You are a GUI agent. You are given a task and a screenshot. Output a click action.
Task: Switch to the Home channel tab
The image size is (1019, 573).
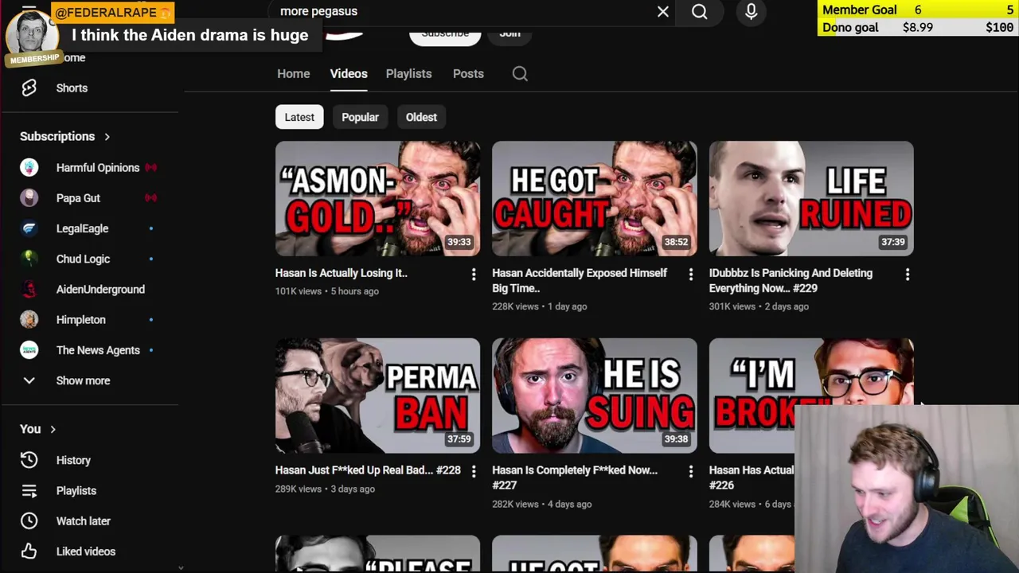click(294, 74)
